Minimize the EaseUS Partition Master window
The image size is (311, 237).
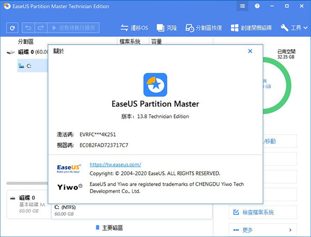(x=272, y=6)
